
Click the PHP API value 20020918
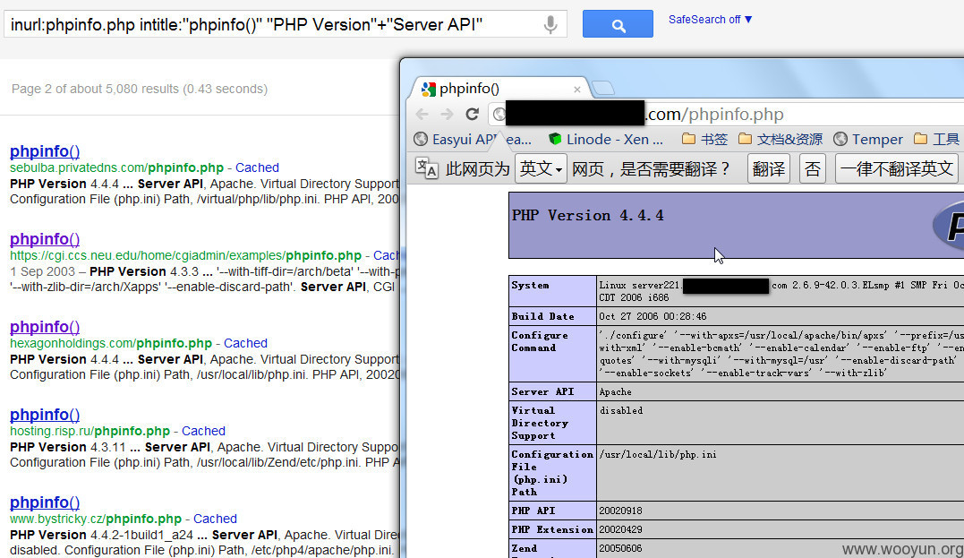620,511
